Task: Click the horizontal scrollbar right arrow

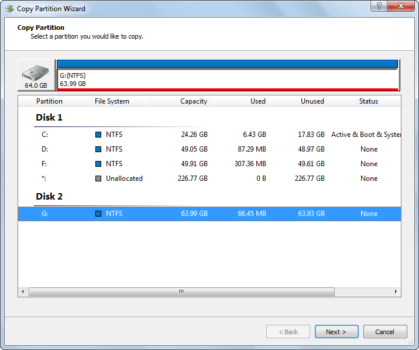Action: pos(396,291)
